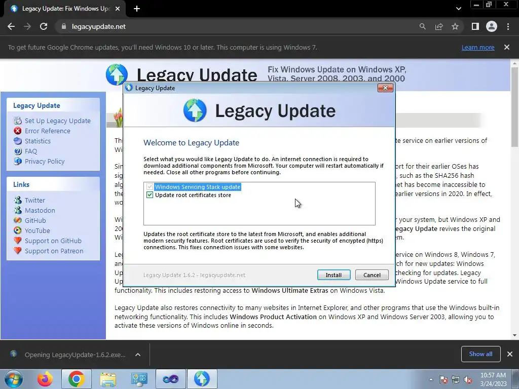The height and width of the screenshot is (389, 519).
Task: Launch Firefox from the taskbar
Action: [45, 379]
